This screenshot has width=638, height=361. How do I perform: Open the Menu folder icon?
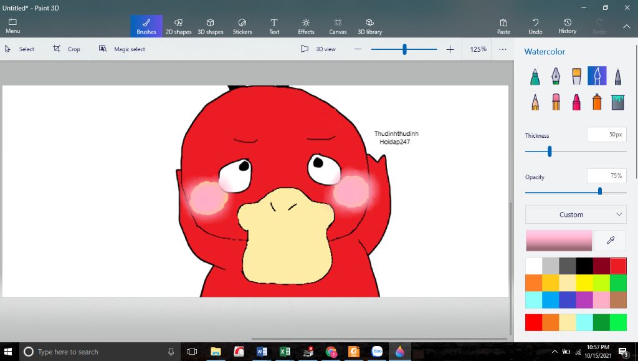pyautogui.click(x=12, y=22)
